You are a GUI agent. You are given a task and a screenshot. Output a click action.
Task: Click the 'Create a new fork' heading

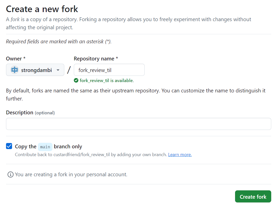pos(42,9)
